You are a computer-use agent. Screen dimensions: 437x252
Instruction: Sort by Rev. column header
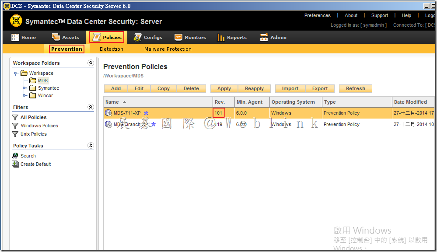coord(224,102)
